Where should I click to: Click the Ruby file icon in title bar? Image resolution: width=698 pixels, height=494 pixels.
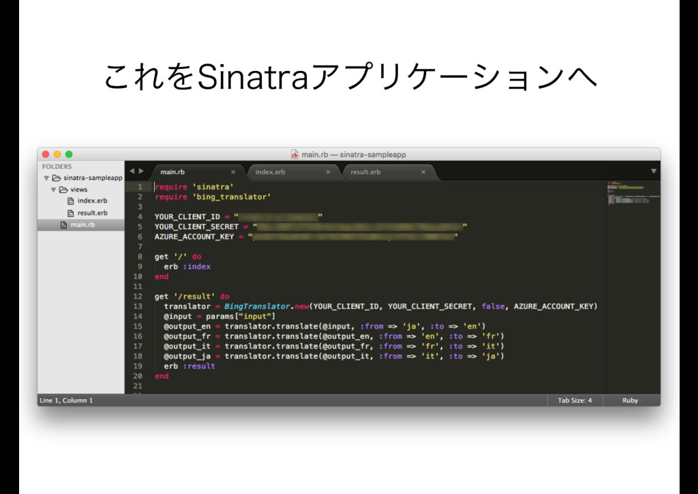294,155
